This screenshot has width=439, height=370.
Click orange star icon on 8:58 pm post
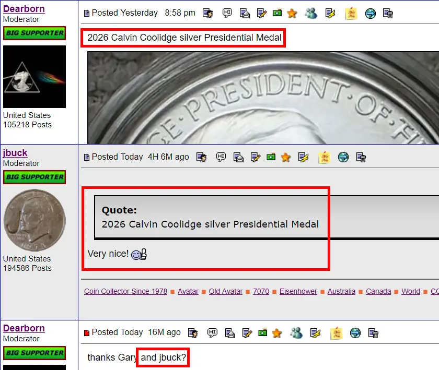coord(292,13)
